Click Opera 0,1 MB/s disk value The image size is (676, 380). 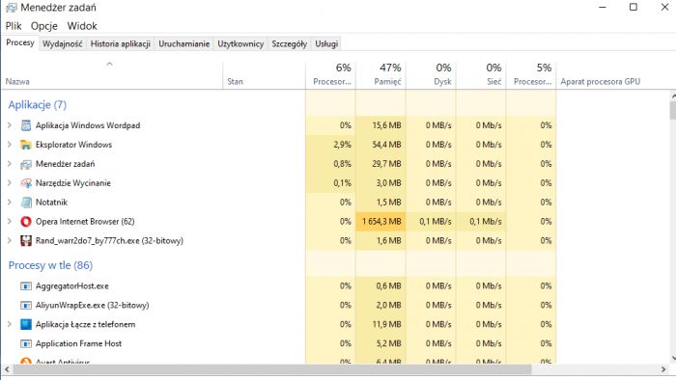(x=436, y=221)
